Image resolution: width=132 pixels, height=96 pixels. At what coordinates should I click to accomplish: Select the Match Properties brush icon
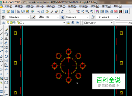click(x=52, y=11)
